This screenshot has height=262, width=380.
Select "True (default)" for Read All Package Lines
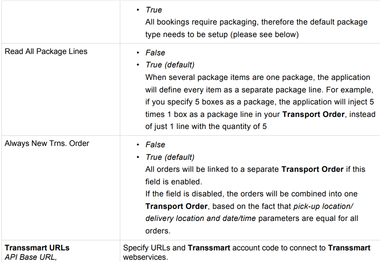[x=170, y=65]
